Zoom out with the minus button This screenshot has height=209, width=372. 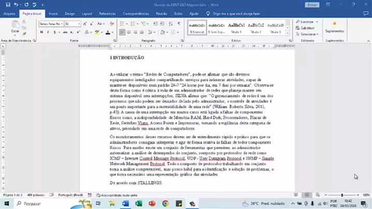(326, 195)
